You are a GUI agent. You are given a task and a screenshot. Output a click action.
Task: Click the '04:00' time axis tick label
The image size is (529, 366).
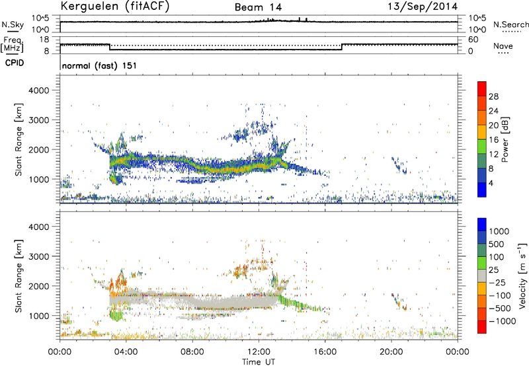(x=126, y=352)
